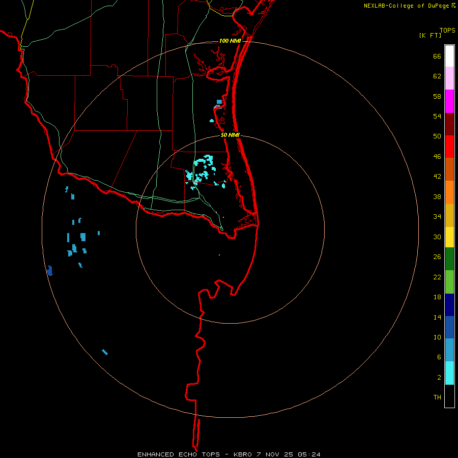
Task: Click the TOPS legend title
Action: pyautogui.click(x=447, y=30)
